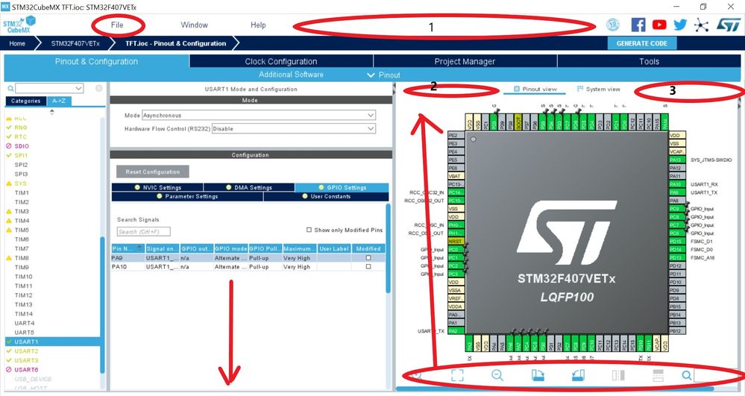Open the Help menu
The image size is (745, 396).
(x=258, y=25)
